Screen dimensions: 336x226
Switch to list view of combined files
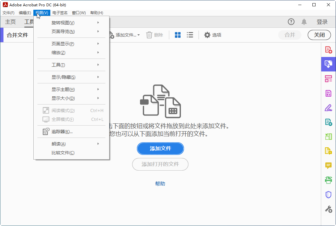190,35
